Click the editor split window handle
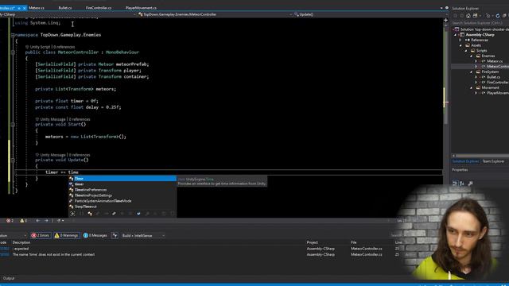 coord(445,20)
